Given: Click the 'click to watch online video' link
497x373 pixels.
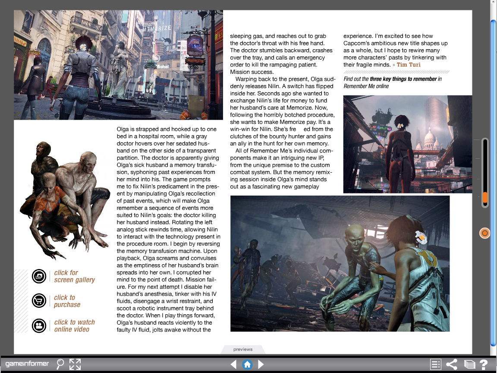Looking at the screenshot, I should [75, 326].
